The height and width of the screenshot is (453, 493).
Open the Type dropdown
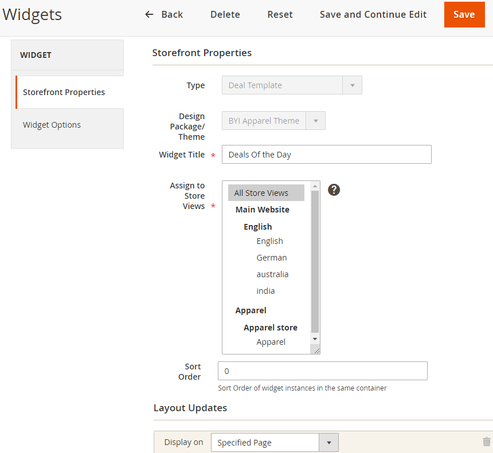tap(292, 85)
